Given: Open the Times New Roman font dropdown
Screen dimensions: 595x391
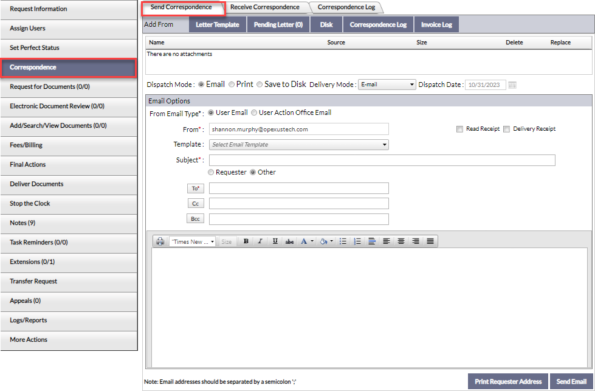Looking at the screenshot, I should pos(193,241).
